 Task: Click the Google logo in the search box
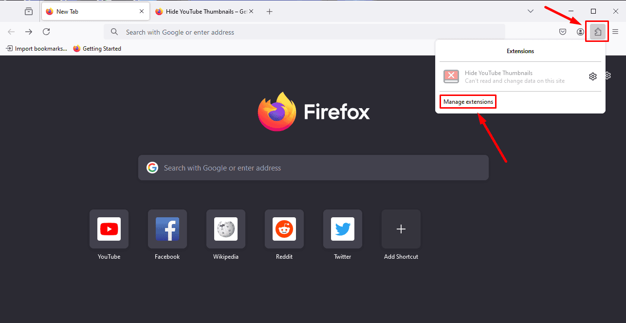pyautogui.click(x=152, y=168)
